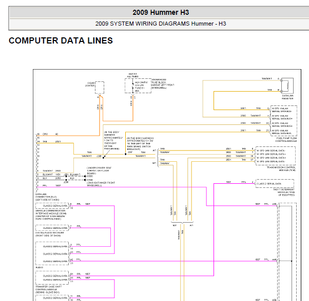Click fuel pump module pin 6 "HI SPD GMLAN" label

(x=282, y=110)
